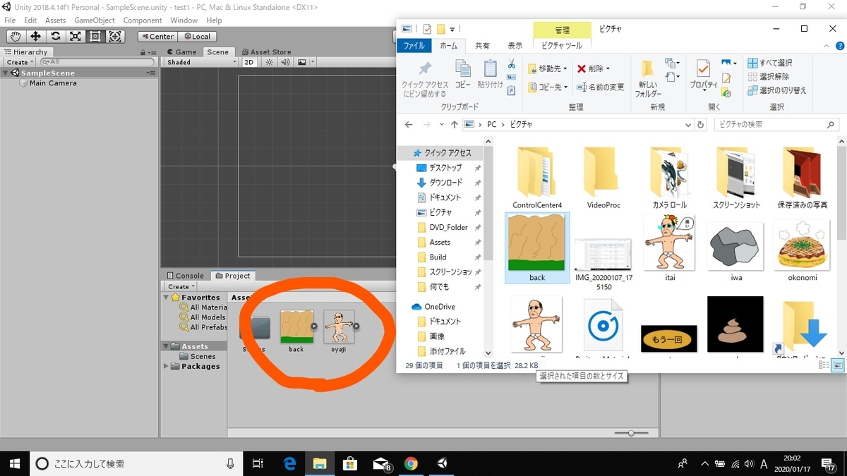Image resolution: width=847 pixels, height=476 pixels.
Task: Select the Rotate tool in Unity toolbar
Action: point(56,37)
